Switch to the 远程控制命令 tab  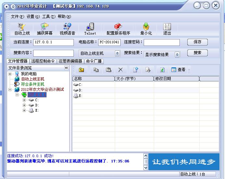43,61
